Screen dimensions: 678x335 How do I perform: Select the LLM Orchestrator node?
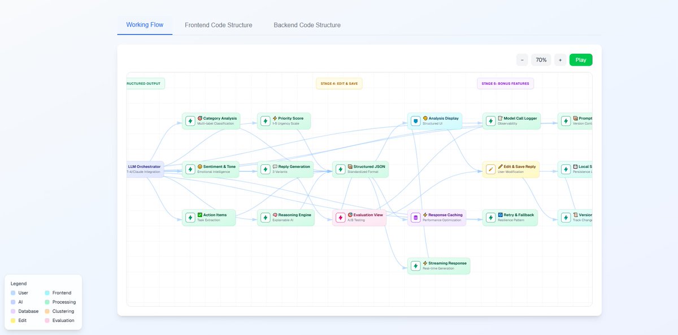145,169
